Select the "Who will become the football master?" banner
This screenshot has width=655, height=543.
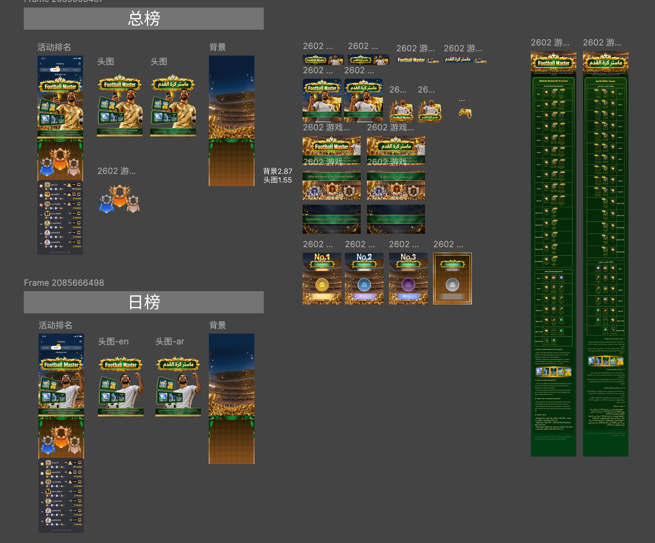click(332, 185)
